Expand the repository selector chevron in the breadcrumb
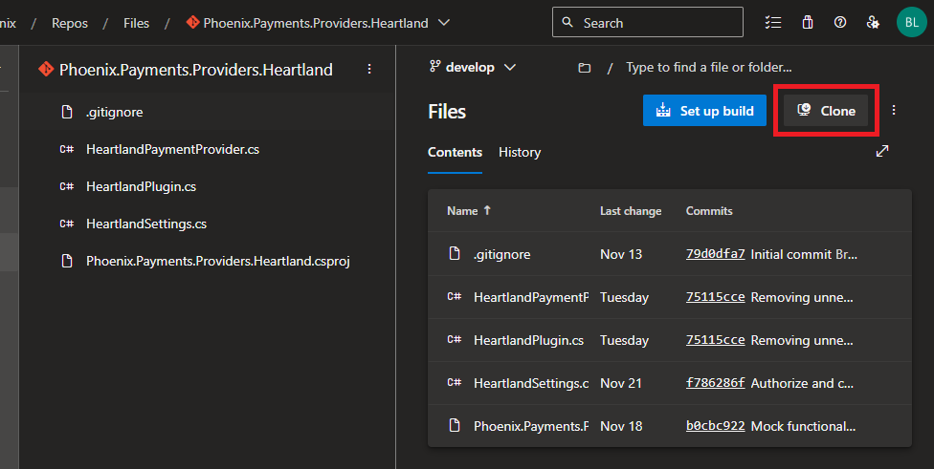The height and width of the screenshot is (469, 934). tap(444, 23)
